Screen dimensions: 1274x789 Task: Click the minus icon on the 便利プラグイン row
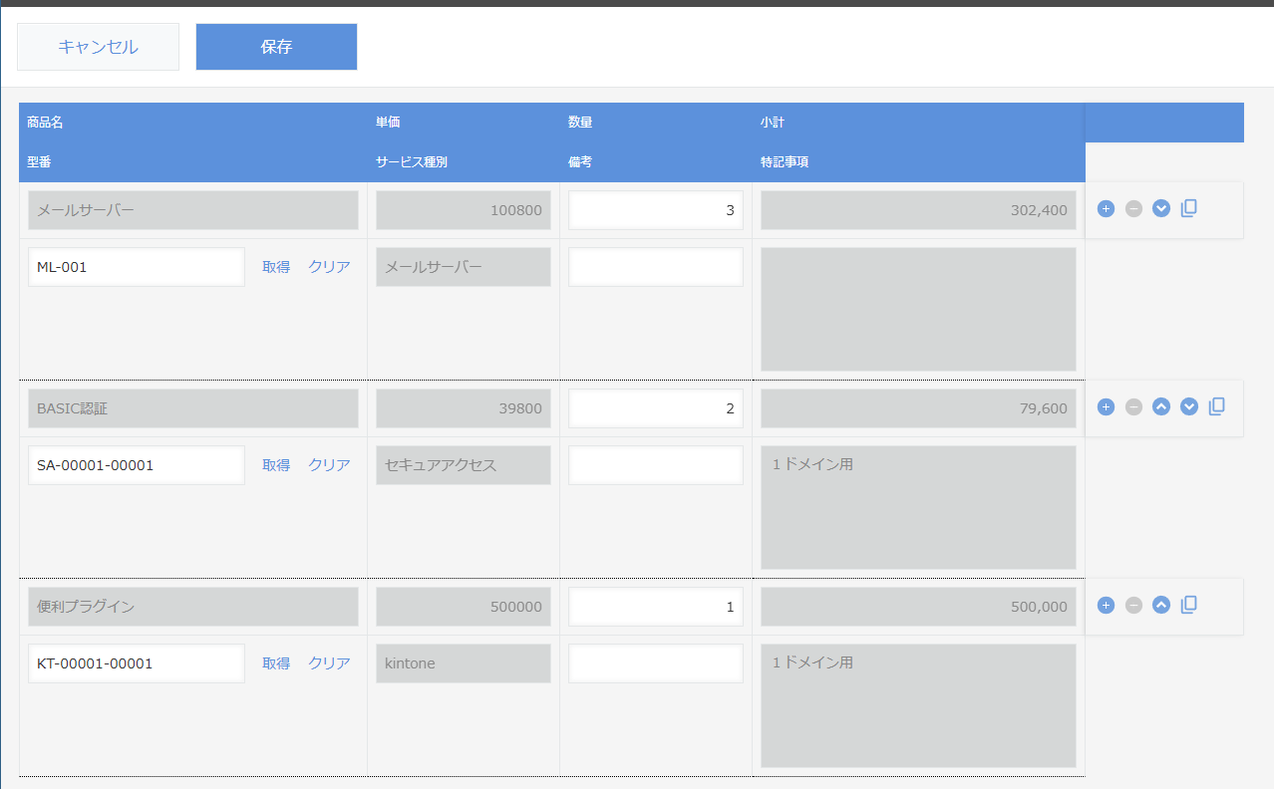pyautogui.click(x=1133, y=606)
